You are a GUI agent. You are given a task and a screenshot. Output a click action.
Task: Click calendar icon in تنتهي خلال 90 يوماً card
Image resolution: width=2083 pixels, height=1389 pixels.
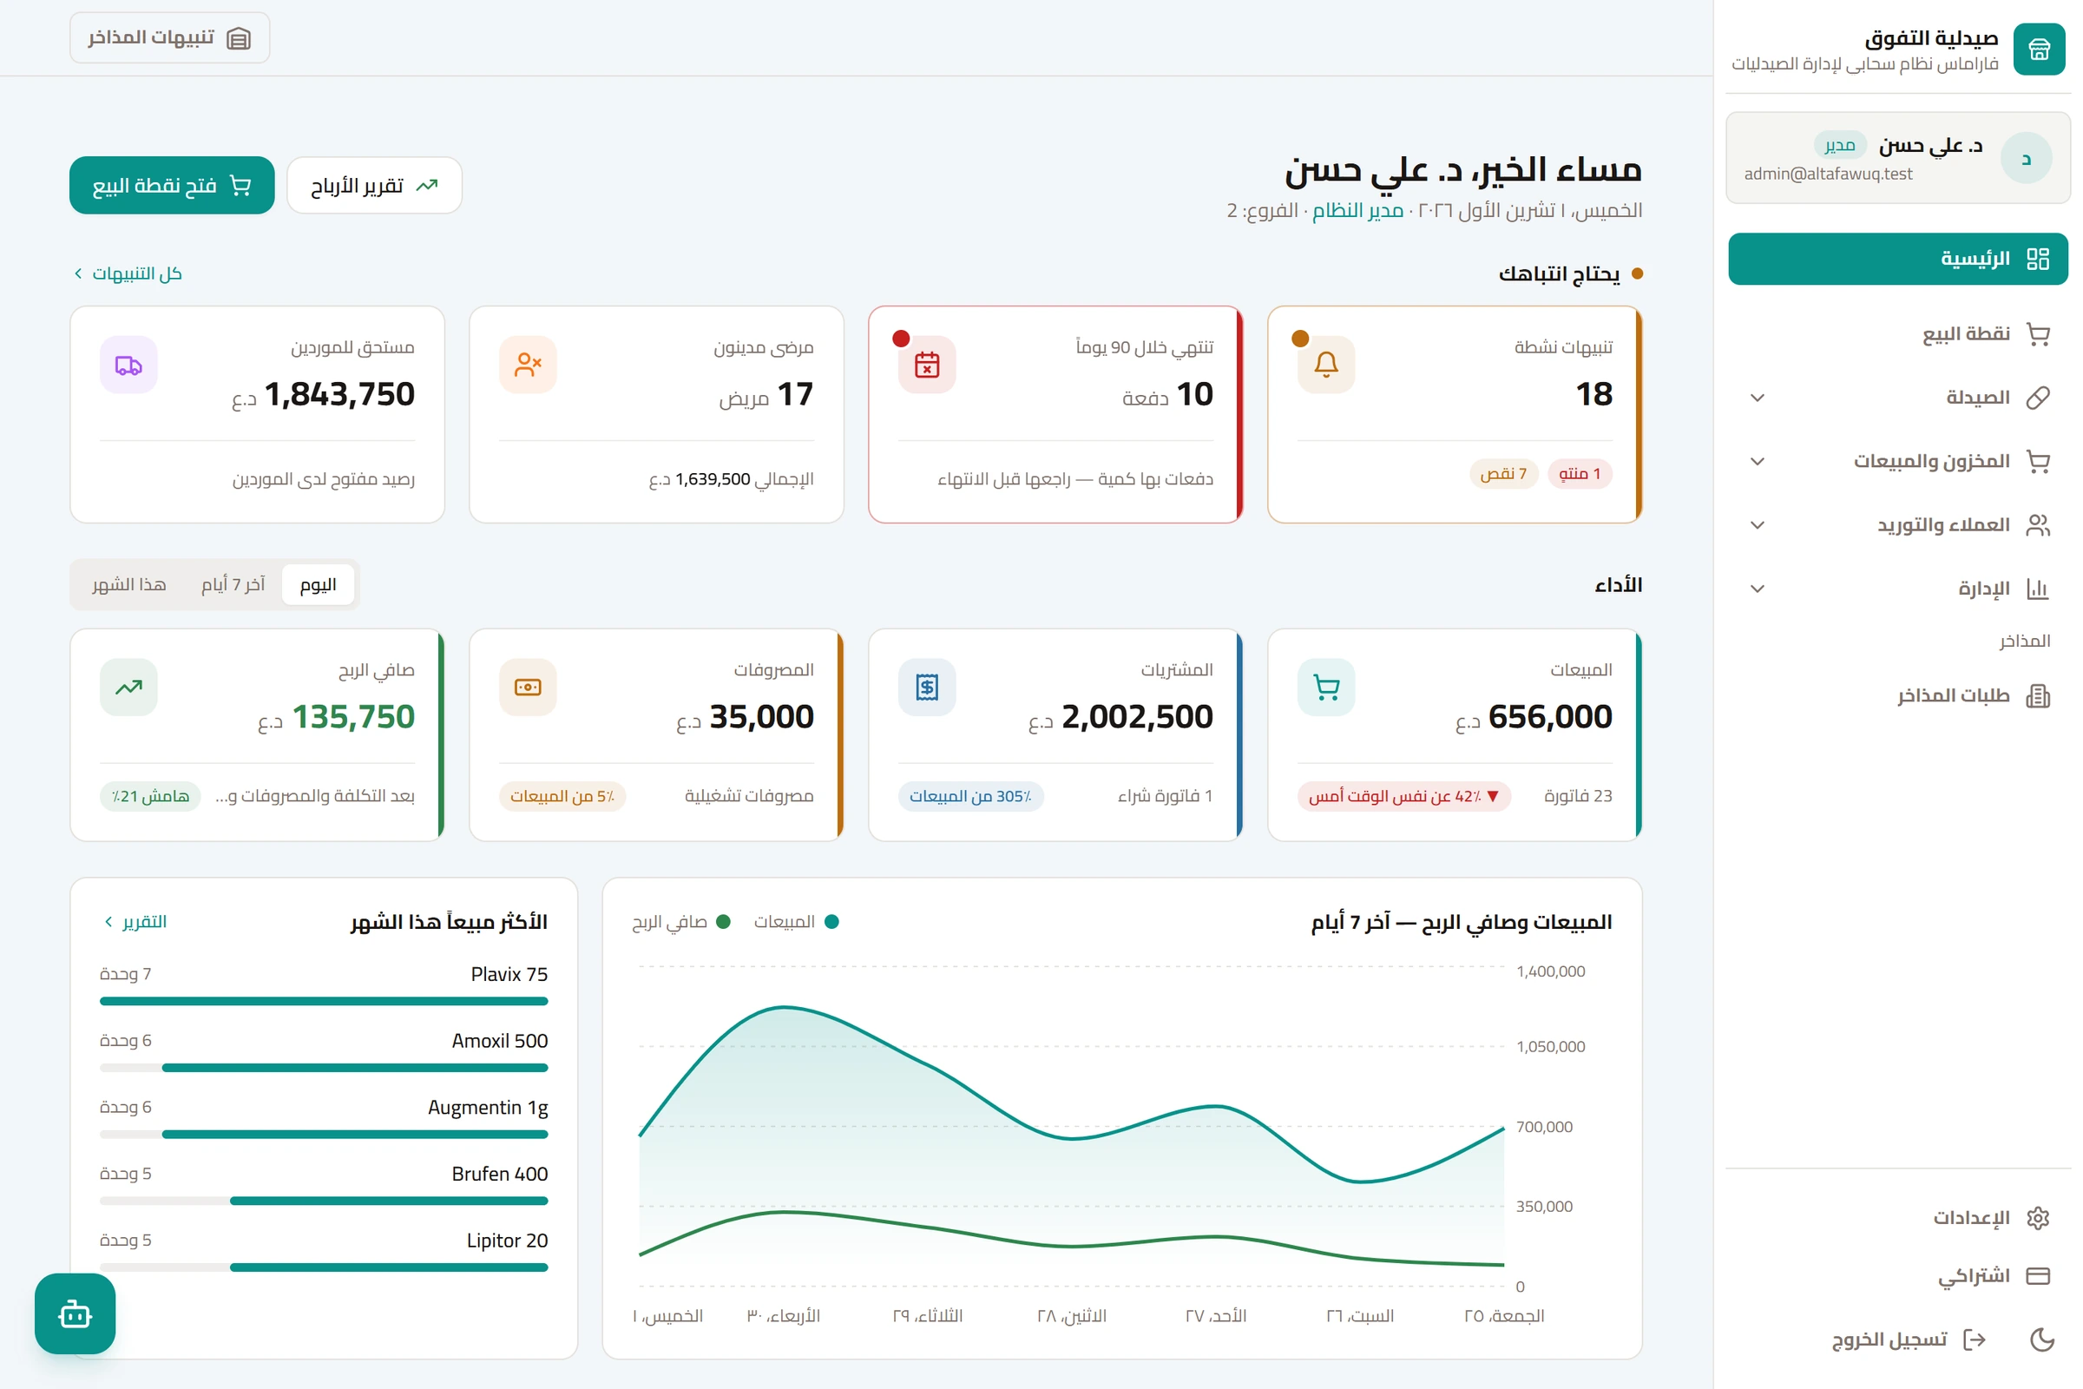[927, 364]
